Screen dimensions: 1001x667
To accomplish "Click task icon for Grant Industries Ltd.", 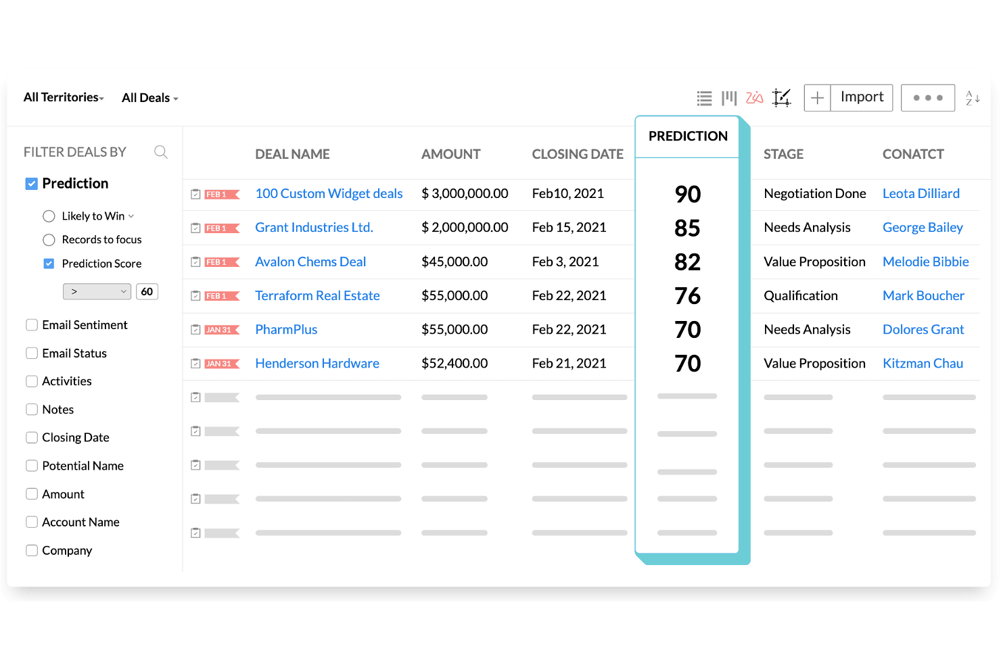I will point(195,228).
